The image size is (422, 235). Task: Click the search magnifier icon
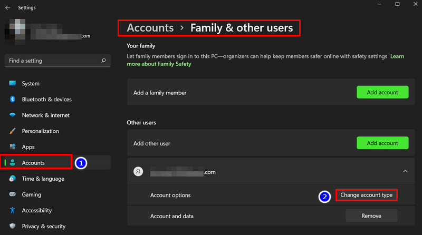click(103, 61)
